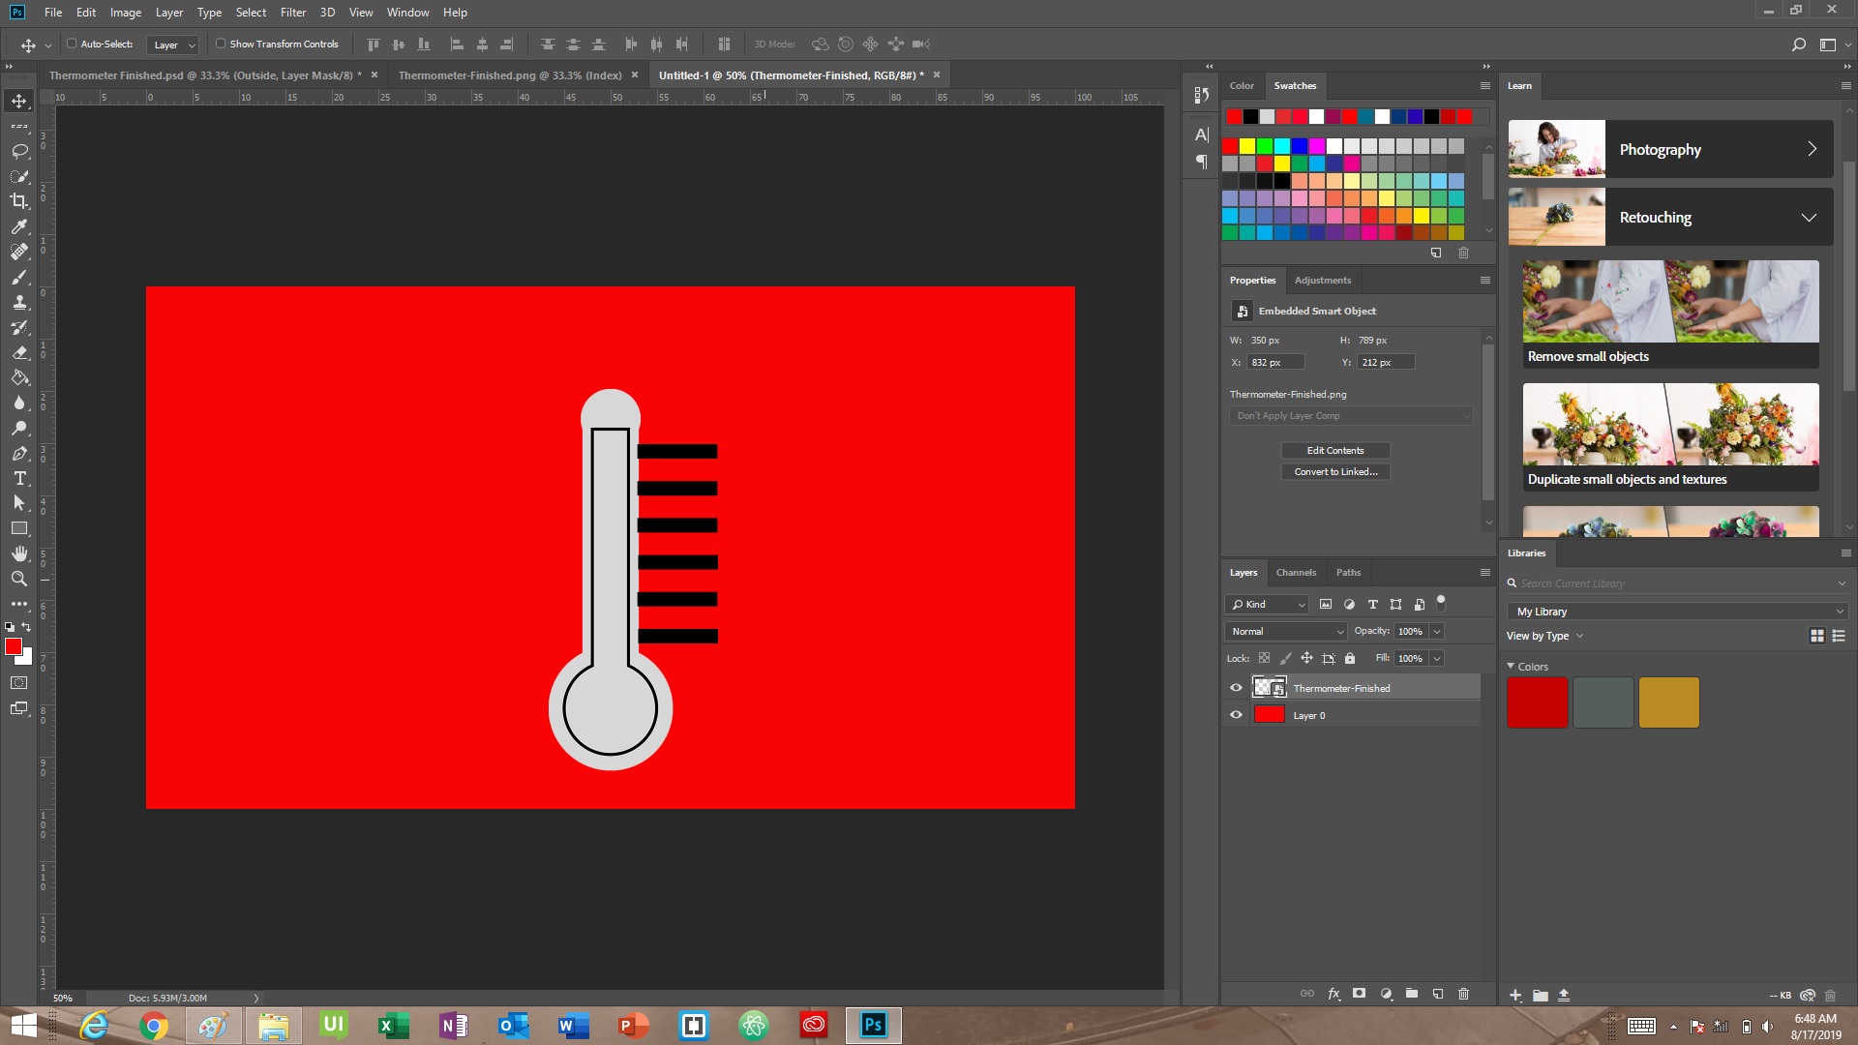The width and height of the screenshot is (1858, 1045).
Task: Select the Move tool in toolbar
Action: click(19, 101)
